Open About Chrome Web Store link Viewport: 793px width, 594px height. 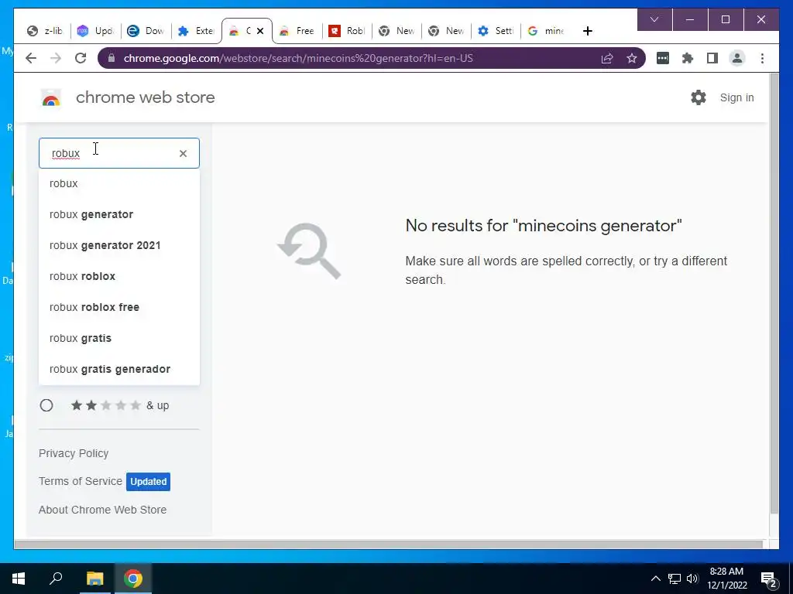coord(103,510)
